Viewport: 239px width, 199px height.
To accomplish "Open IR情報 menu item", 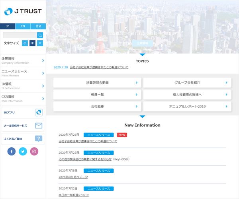I will (23, 86).
